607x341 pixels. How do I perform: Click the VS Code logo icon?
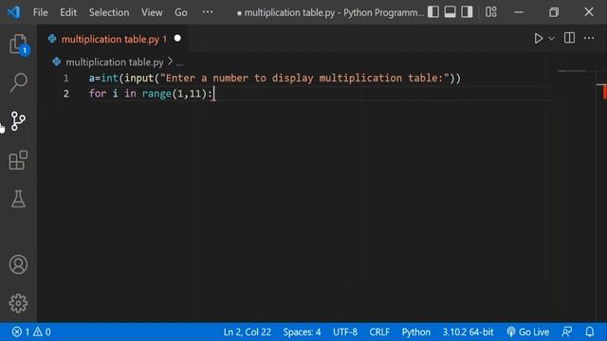coord(14,12)
